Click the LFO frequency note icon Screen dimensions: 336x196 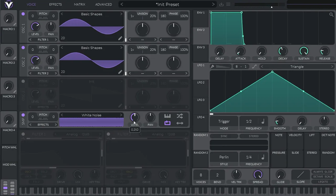point(263,121)
